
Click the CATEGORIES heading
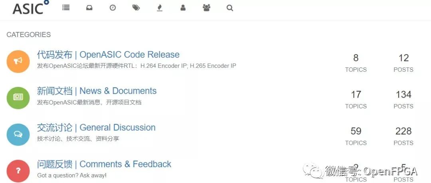point(29,35)
